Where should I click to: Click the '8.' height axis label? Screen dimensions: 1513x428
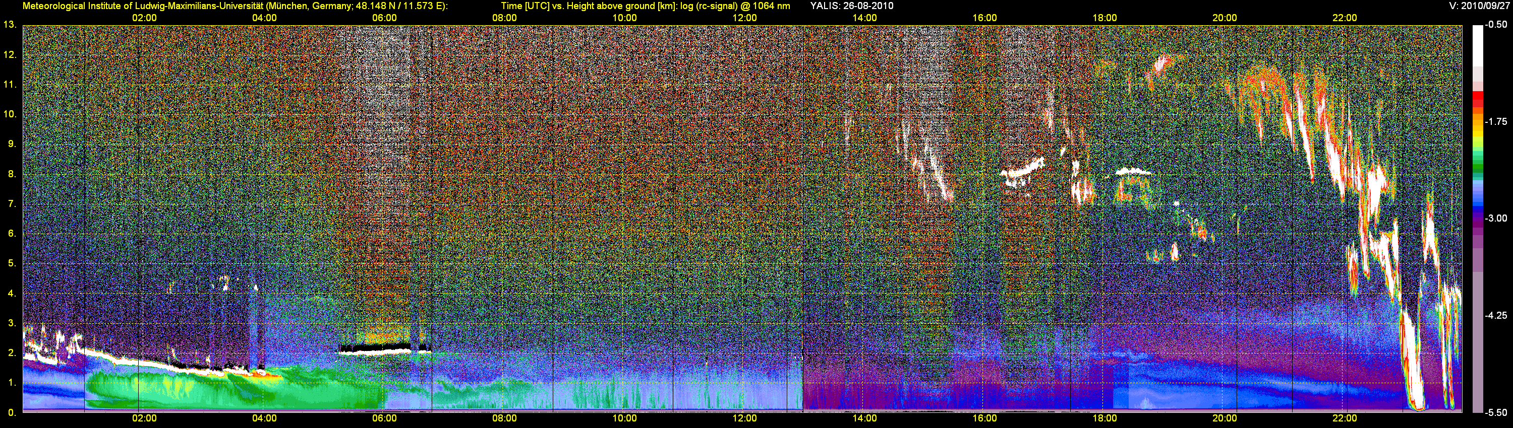tap(12, 174)
